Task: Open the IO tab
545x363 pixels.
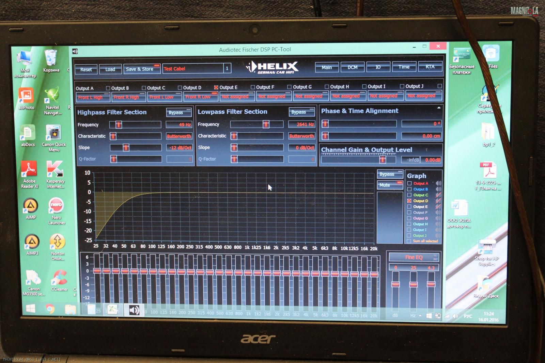Action: (x=378, y=67)
